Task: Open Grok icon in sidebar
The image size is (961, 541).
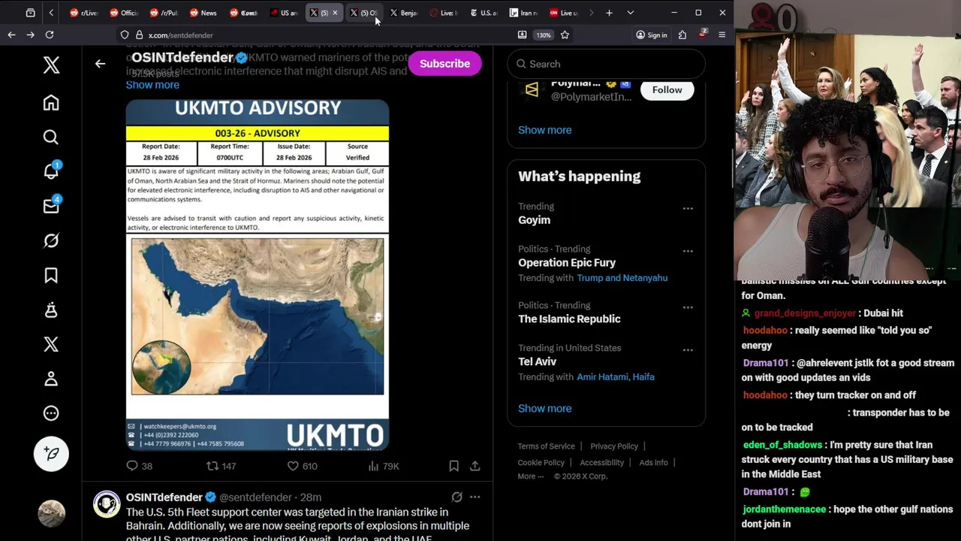Action: point(51,240)
